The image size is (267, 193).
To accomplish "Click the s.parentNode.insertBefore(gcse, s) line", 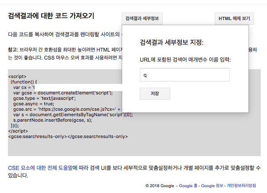I will (x=53, y=120).
